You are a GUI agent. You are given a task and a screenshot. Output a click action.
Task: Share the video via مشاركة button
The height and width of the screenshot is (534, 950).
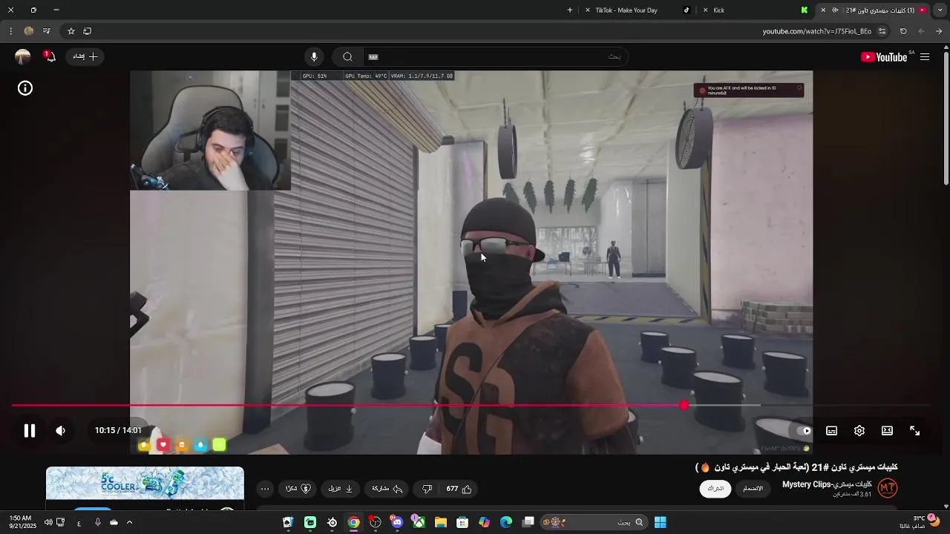(387, 489)
